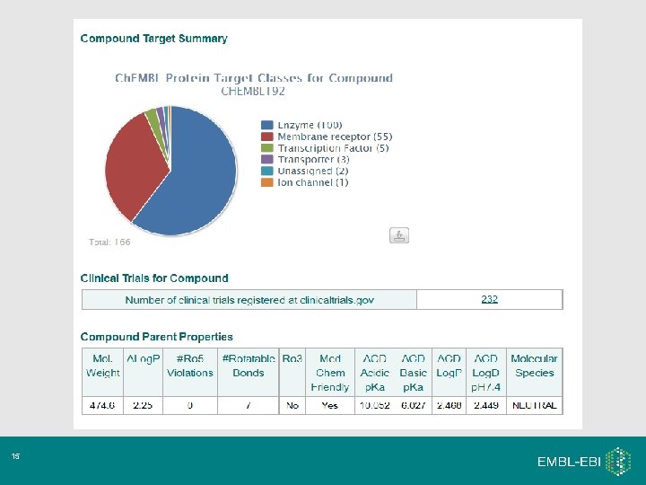
Task: Select the Unassigned (2) legend label
Action: [x=313, y=171]
